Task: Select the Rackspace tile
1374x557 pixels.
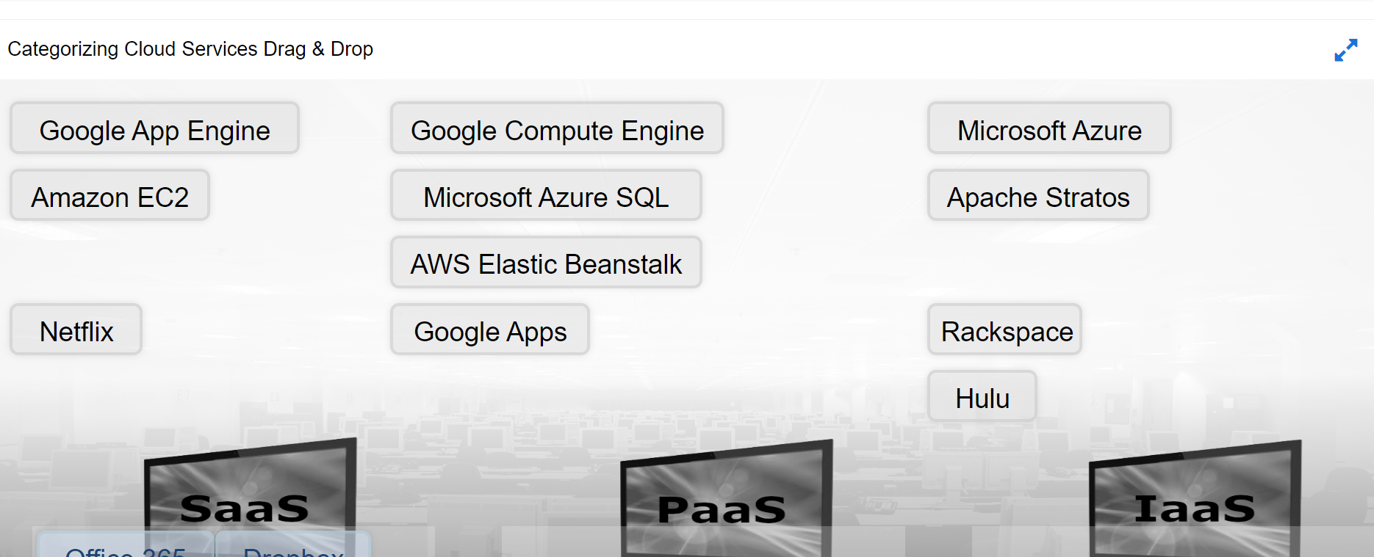Action: click(1004, 330)
